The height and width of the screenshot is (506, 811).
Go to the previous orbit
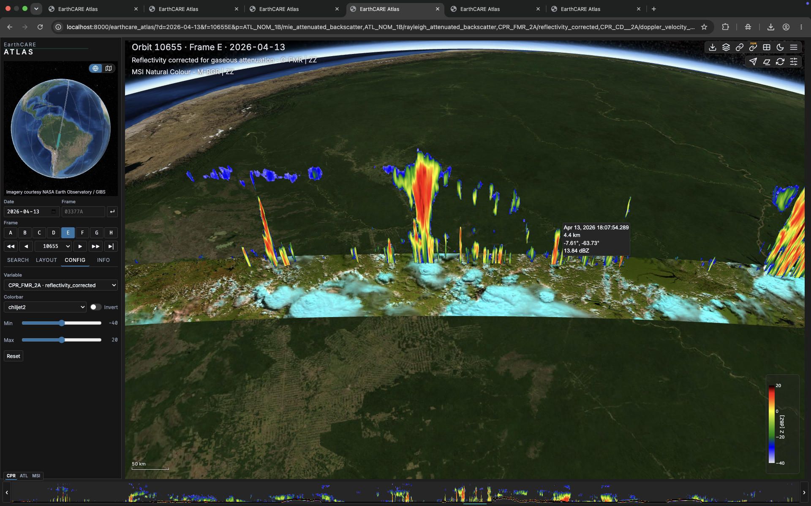point(26,246)
